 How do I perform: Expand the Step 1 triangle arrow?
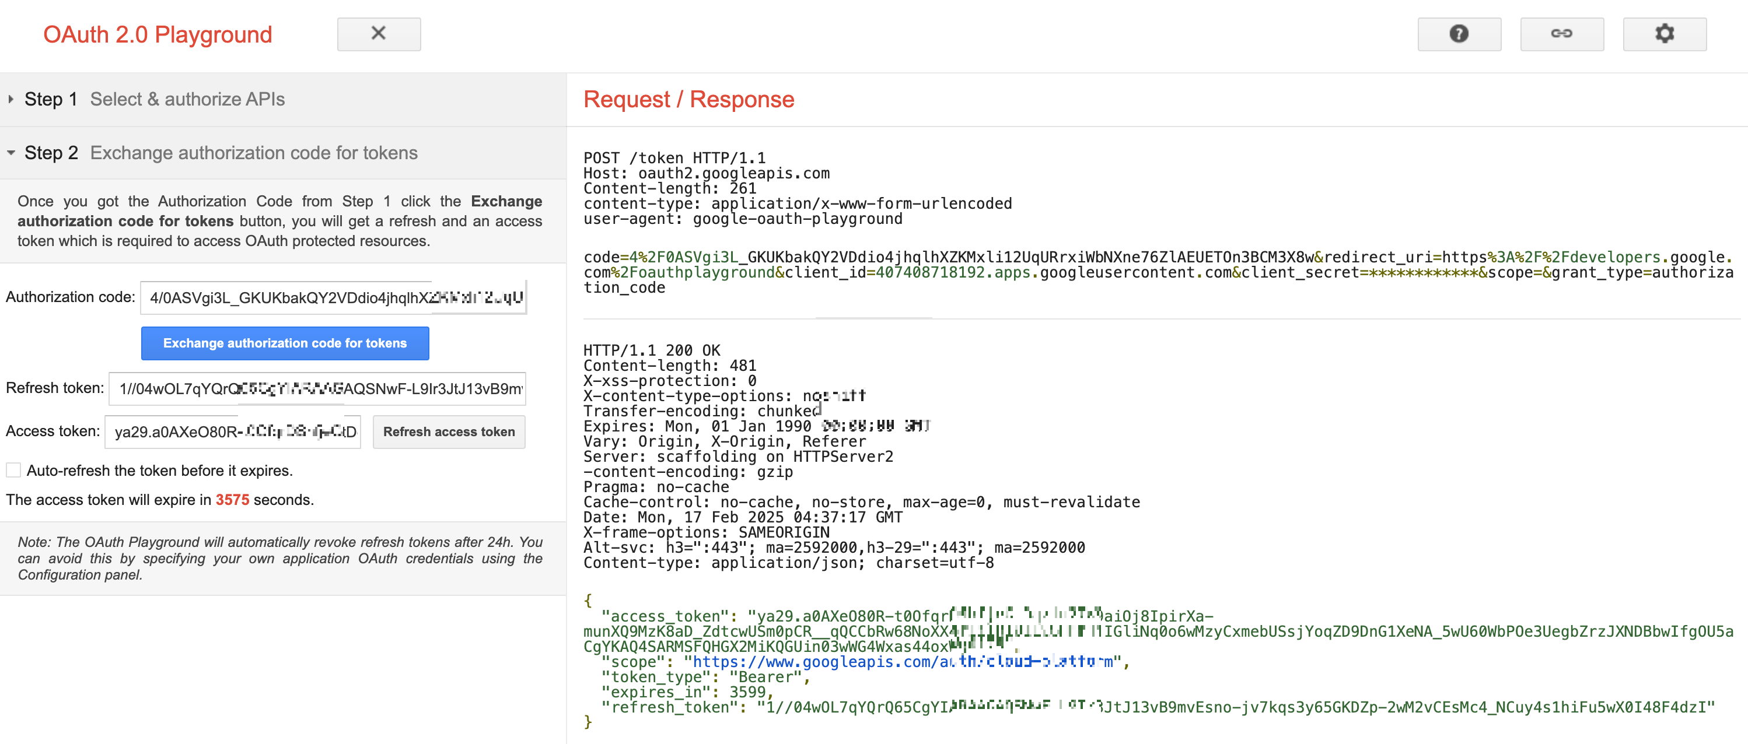pos(11,99)
